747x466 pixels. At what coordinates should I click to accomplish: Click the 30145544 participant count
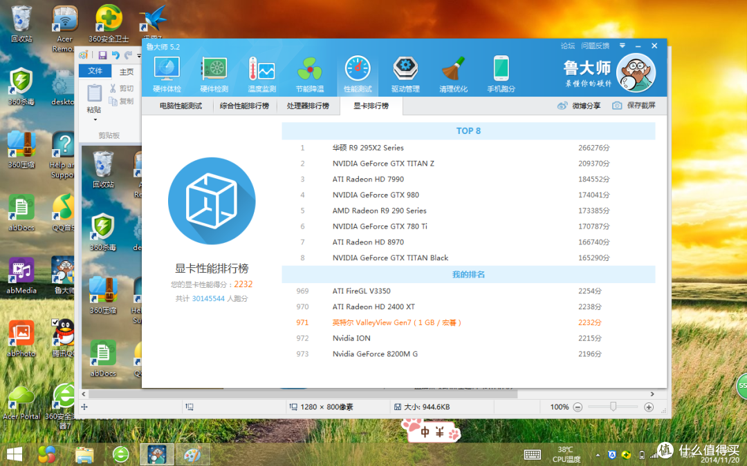(208, 299)
